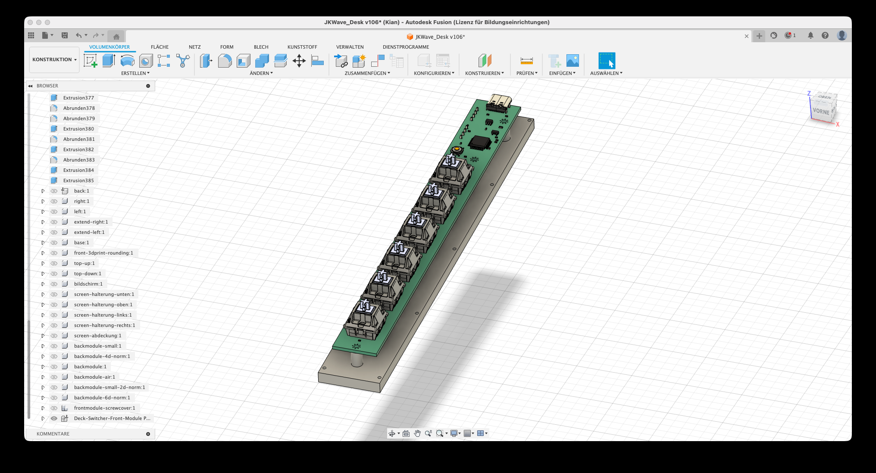Select the Revolve tool icon
The height and width of the screenshot is (473, 876).
127,61
